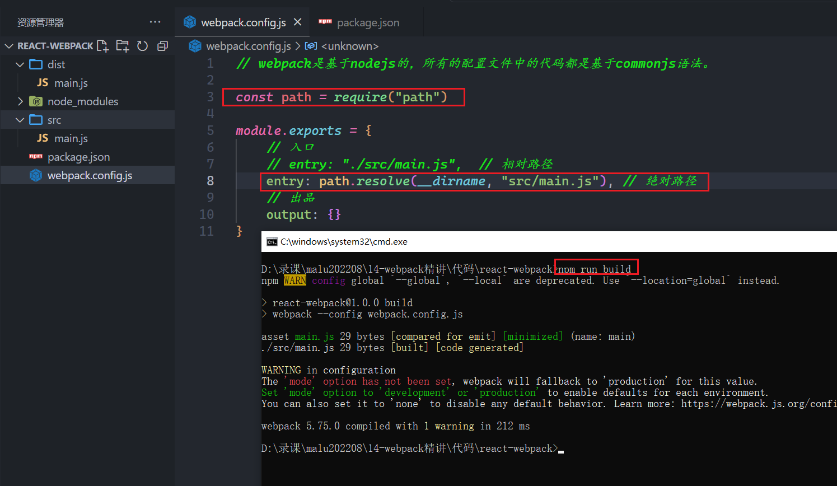This screenshot has height=486, width=837.
Task: Collapse the dist folder chevron
Action: [x=20, y=64]
